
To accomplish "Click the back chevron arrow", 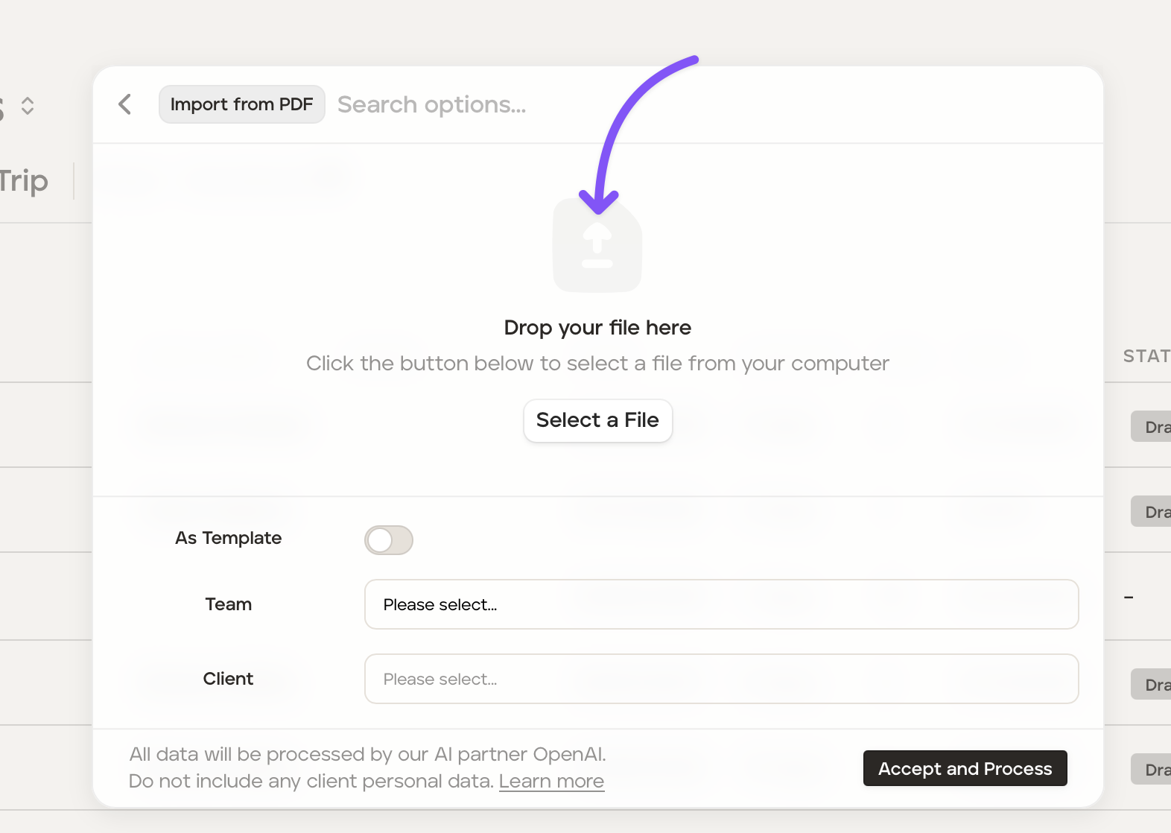I will pyautogui.click(x=125, y=104).
